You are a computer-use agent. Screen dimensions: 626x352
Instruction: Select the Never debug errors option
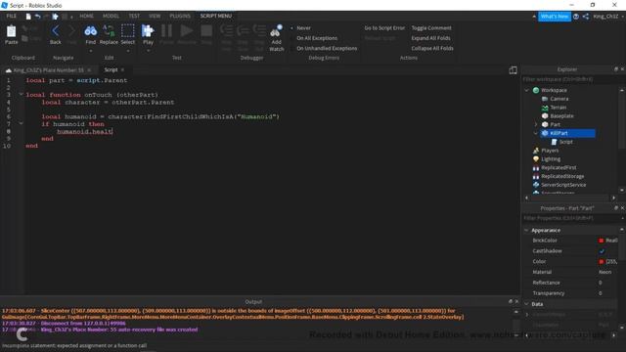303,28
